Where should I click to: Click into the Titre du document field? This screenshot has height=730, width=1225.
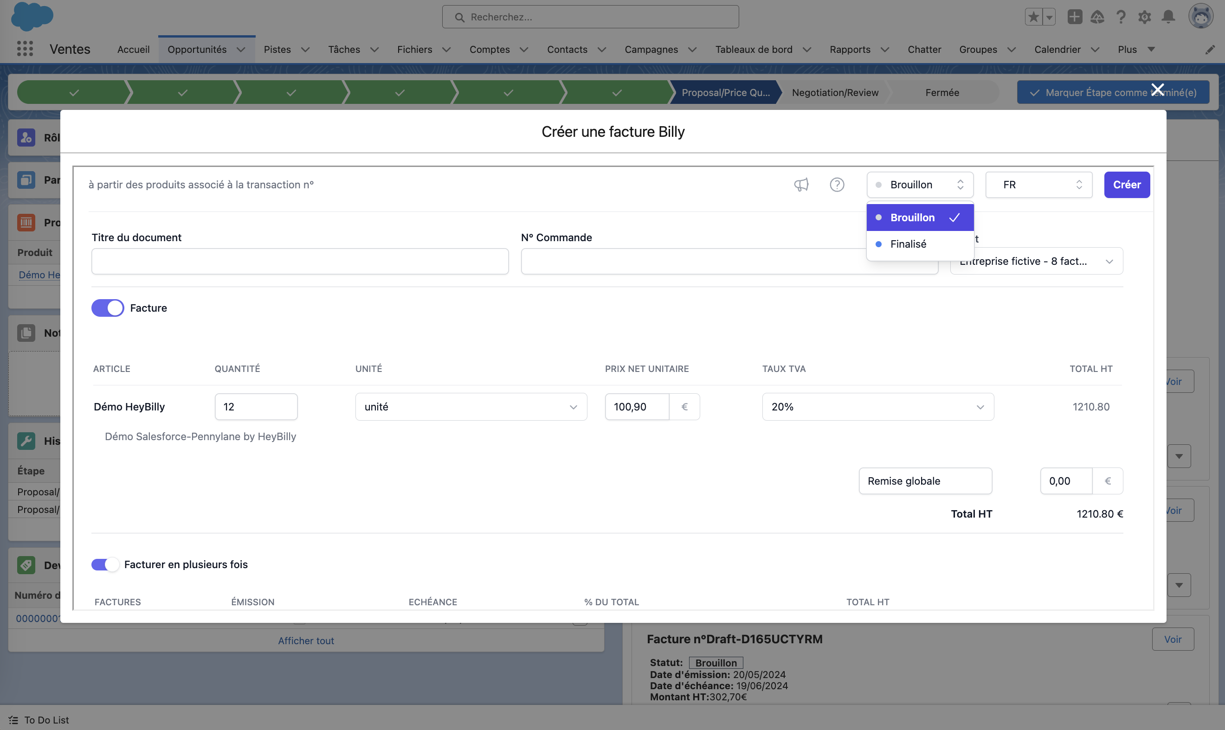click(300, 261)
